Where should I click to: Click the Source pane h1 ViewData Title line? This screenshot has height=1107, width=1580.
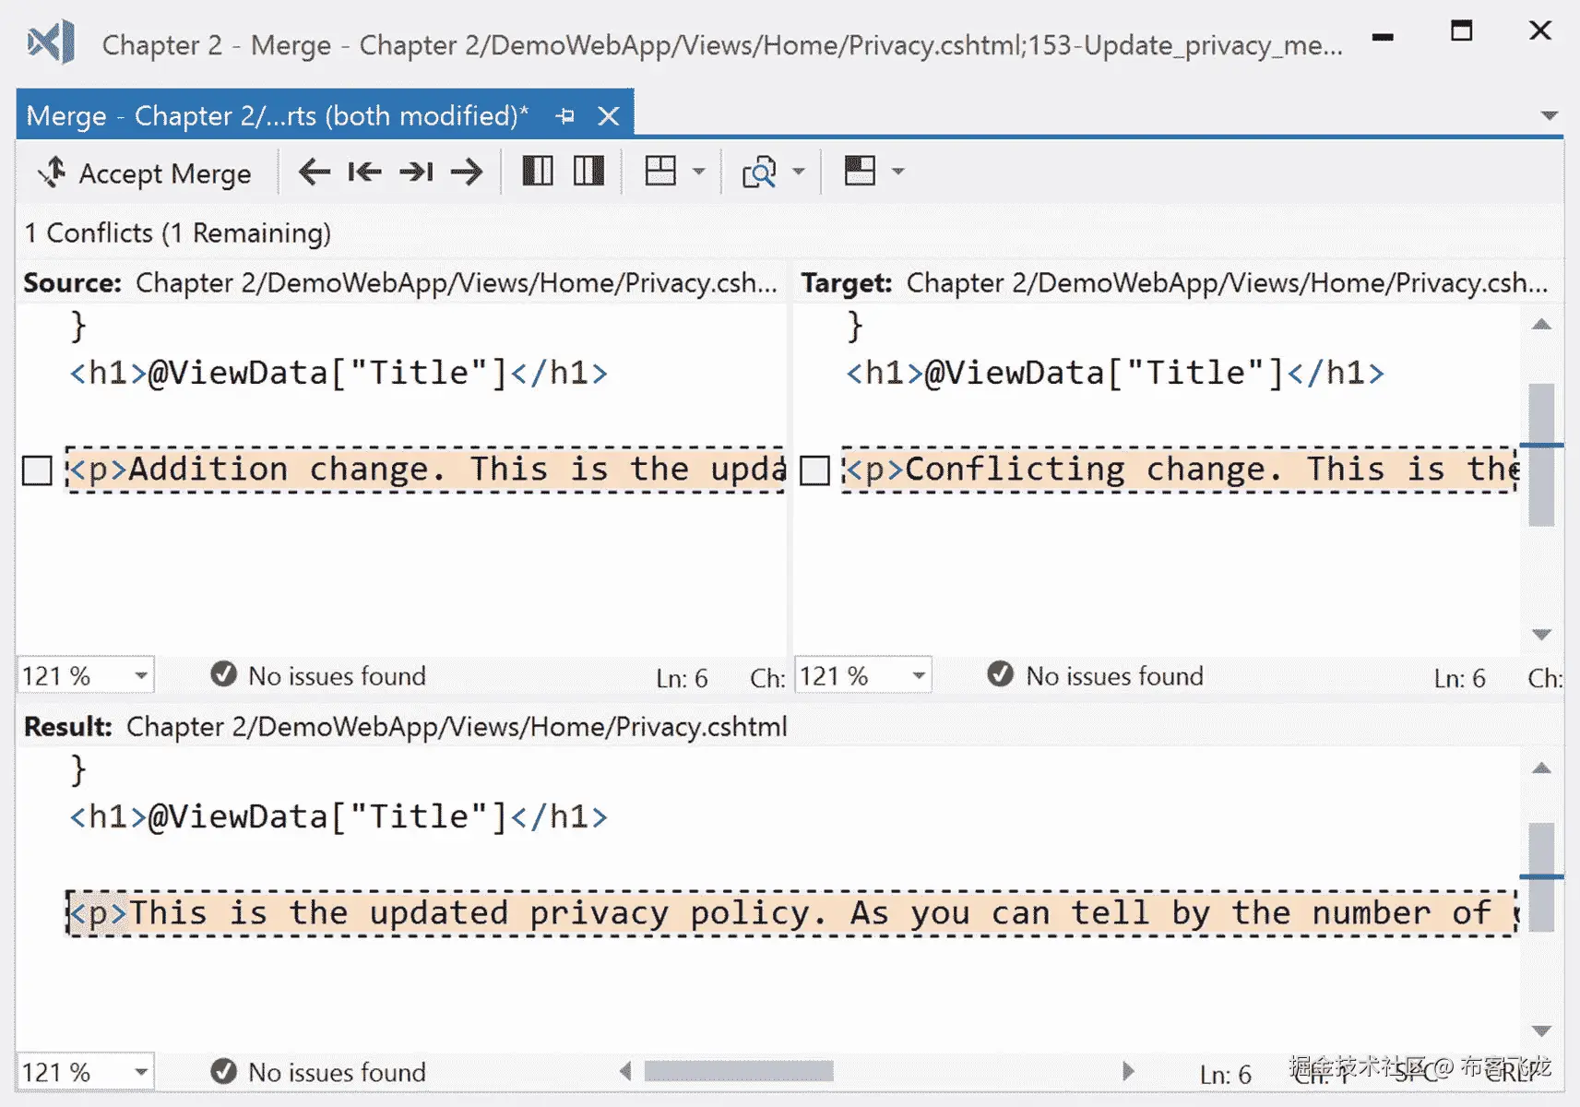tap(339, 374)
